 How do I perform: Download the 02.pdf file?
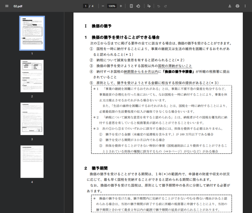click(x=230, y=6)
